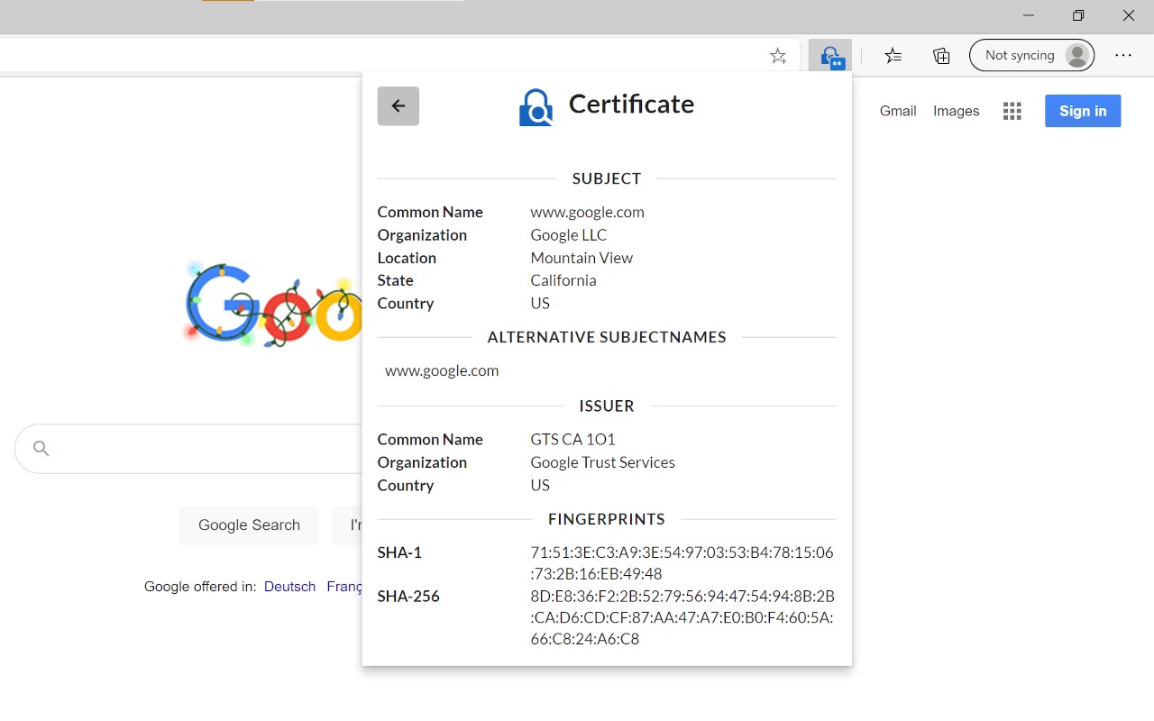Bookmark this page with the star icon
The width and height of the screenshot is (1154, 721).
778,56
